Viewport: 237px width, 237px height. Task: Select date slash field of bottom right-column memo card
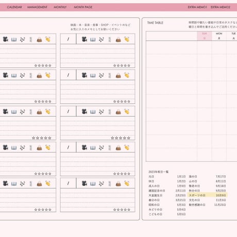68,183
